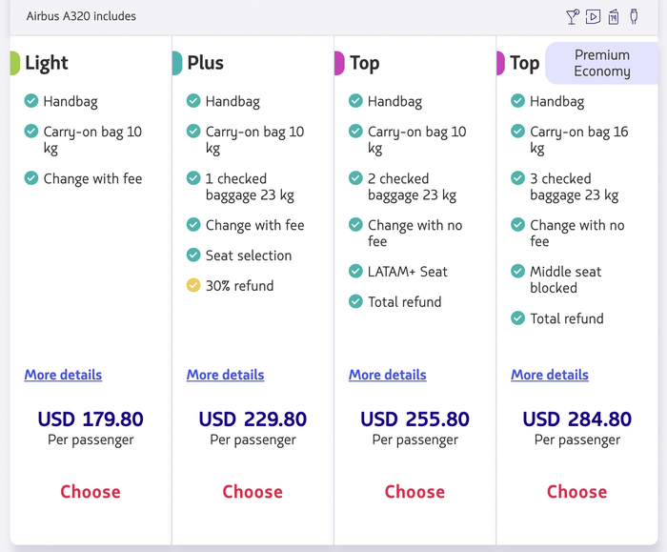Click the Middle seat blocked checkmark icon

(517, 271)
